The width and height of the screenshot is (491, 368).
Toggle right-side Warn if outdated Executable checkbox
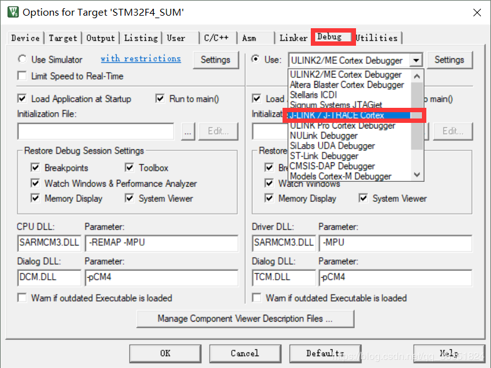point(256,298)
